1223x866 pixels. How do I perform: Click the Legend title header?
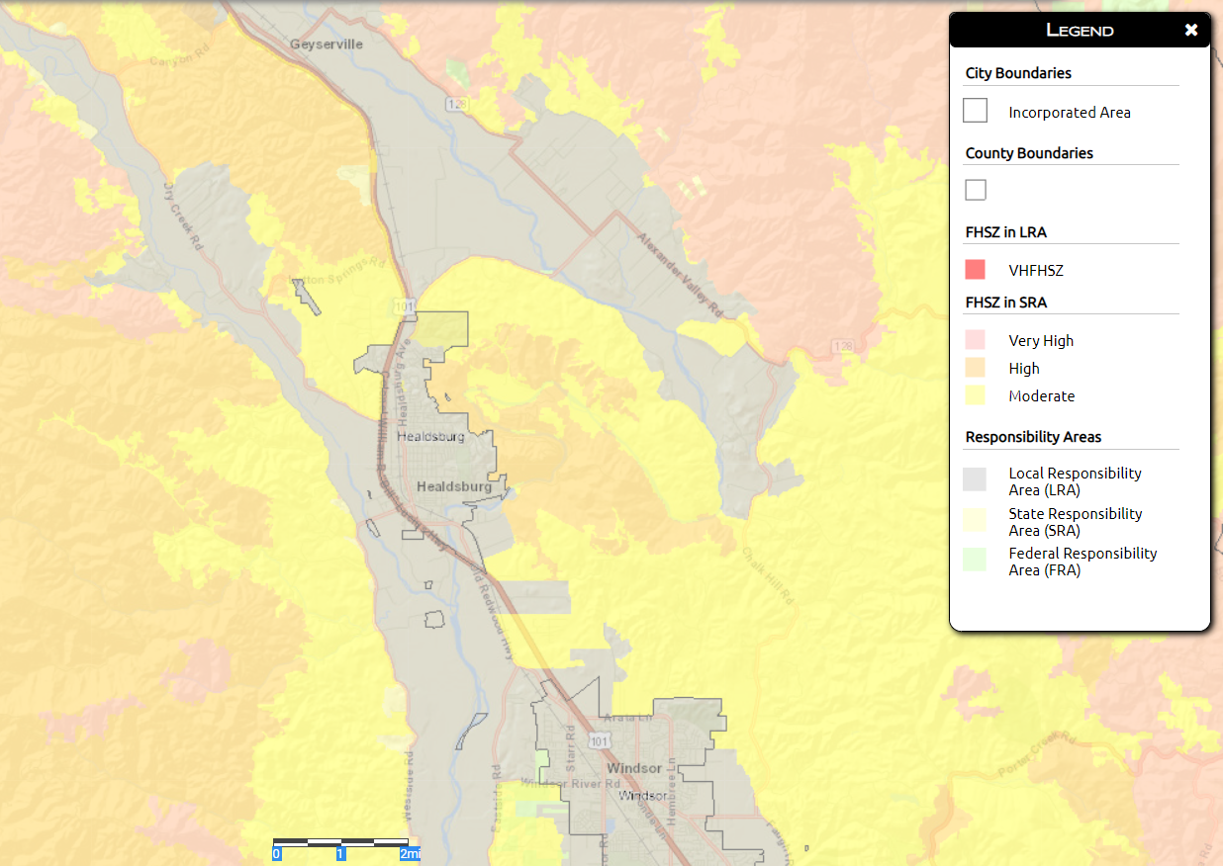point(1079,30)
